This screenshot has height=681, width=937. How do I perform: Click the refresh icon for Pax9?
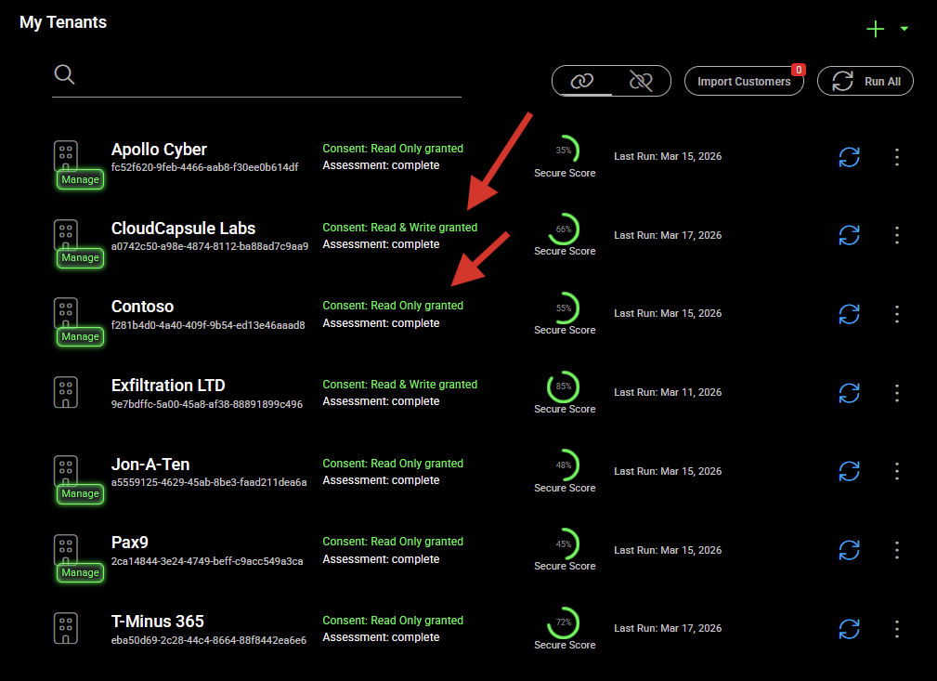pos(849,550)
